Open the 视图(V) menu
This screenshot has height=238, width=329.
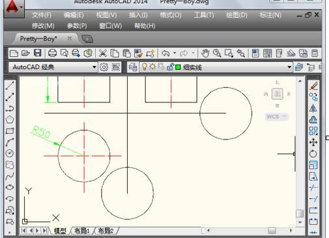pyautogui.click(x=106, y=15)
